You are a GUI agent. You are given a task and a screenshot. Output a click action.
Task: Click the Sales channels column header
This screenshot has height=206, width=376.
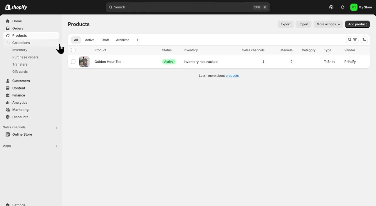coord(253,50)
